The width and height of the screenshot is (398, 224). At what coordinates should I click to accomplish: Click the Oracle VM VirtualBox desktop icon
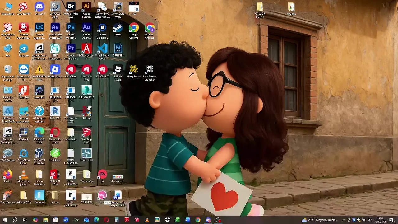coord(39,156)
